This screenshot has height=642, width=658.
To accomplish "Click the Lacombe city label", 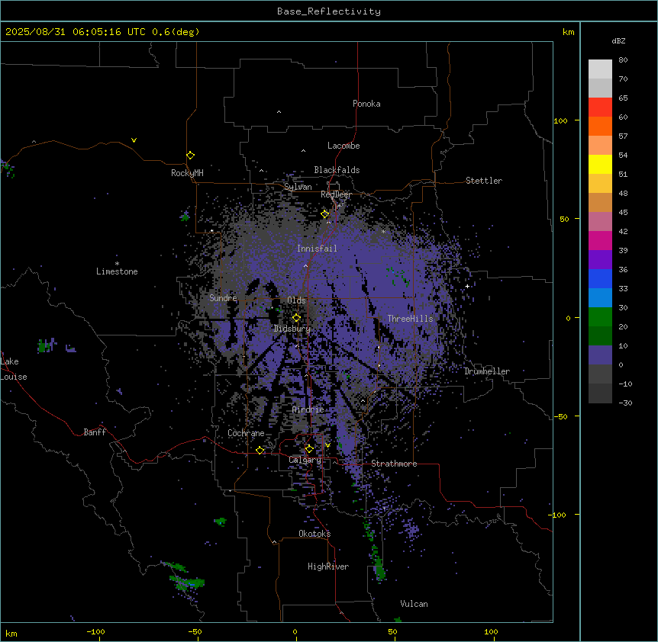I will tap(344, 146).
